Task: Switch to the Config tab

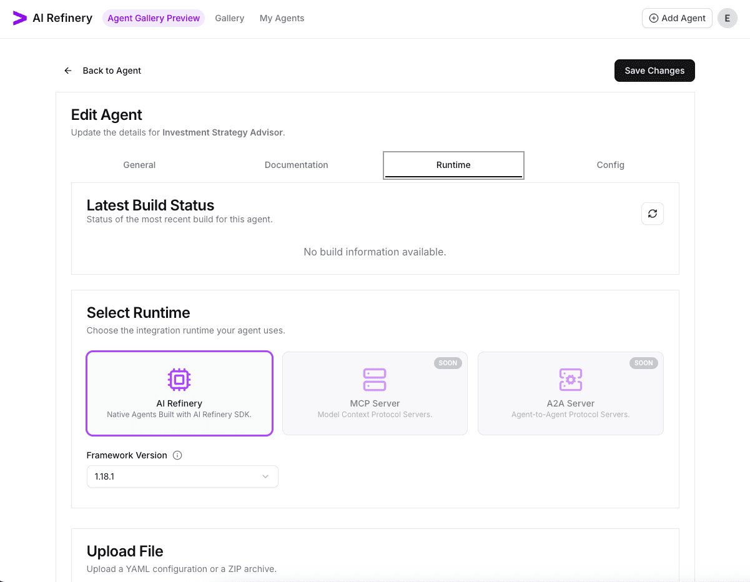Action: pos(610,165)
